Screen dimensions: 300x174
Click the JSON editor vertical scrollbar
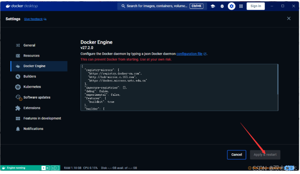pyautogui.click(x=278, y=79)
